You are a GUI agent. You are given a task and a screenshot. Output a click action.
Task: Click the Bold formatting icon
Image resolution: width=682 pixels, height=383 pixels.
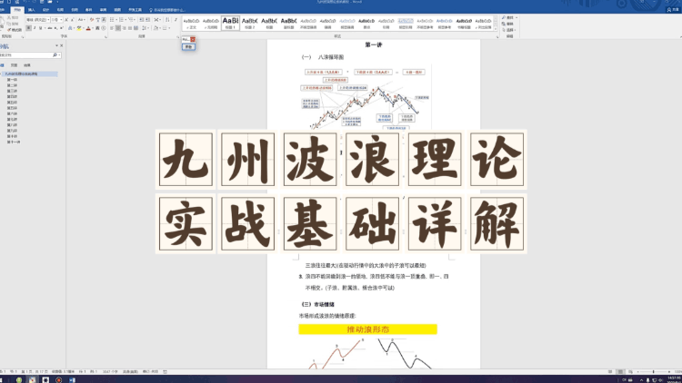(28, 28)
